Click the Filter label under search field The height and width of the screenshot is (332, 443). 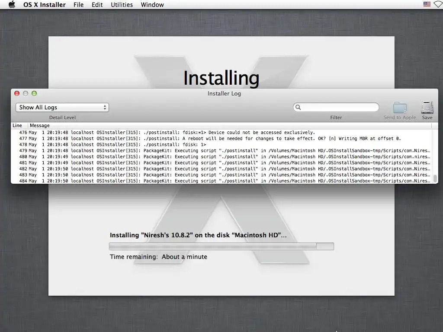pos(336,118)
